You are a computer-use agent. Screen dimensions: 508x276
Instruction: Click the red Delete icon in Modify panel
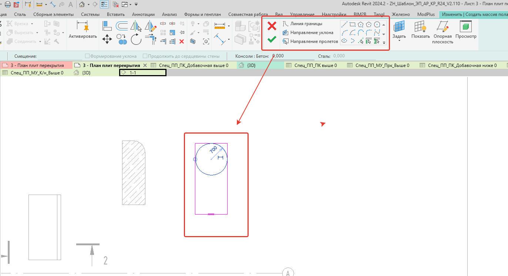pos(182,41)
